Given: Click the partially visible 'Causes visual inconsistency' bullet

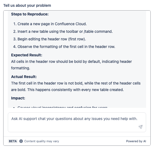Looking at the screenshot, I should tap(60, 107).
